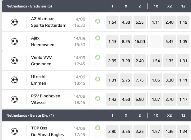
Task: Open statistics icon for Ajax vs Heerenveen
Action: [97, 38]
